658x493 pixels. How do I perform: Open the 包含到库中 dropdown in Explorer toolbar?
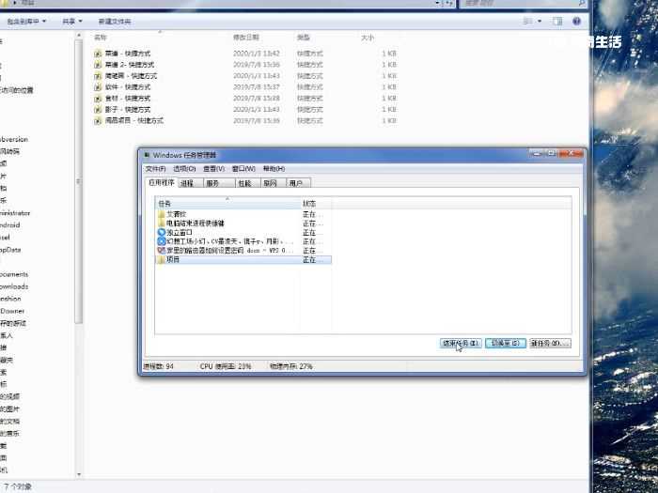[27, 21]
